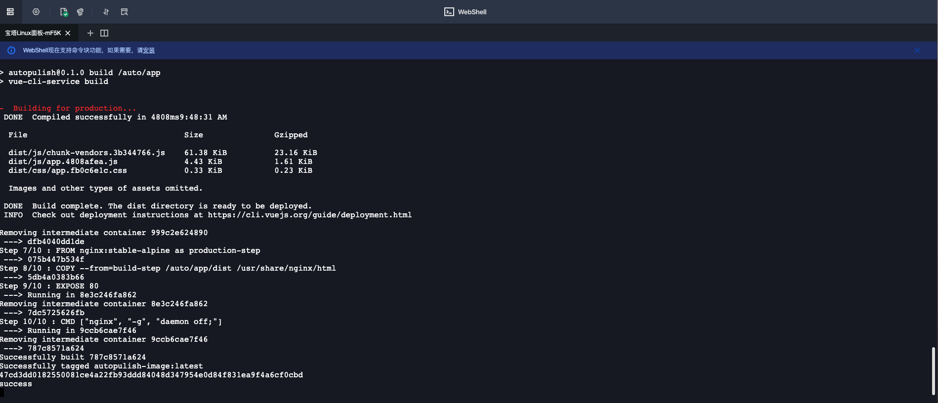
Task: Click the up-down transfer arrows icon
Action: [x=106, y=12]
